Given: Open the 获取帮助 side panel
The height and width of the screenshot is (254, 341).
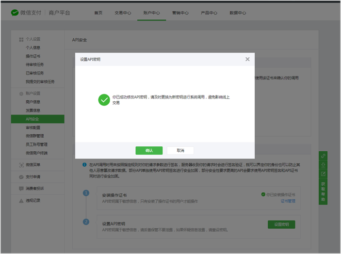Looking at the screenshot, I should (324, 191).
